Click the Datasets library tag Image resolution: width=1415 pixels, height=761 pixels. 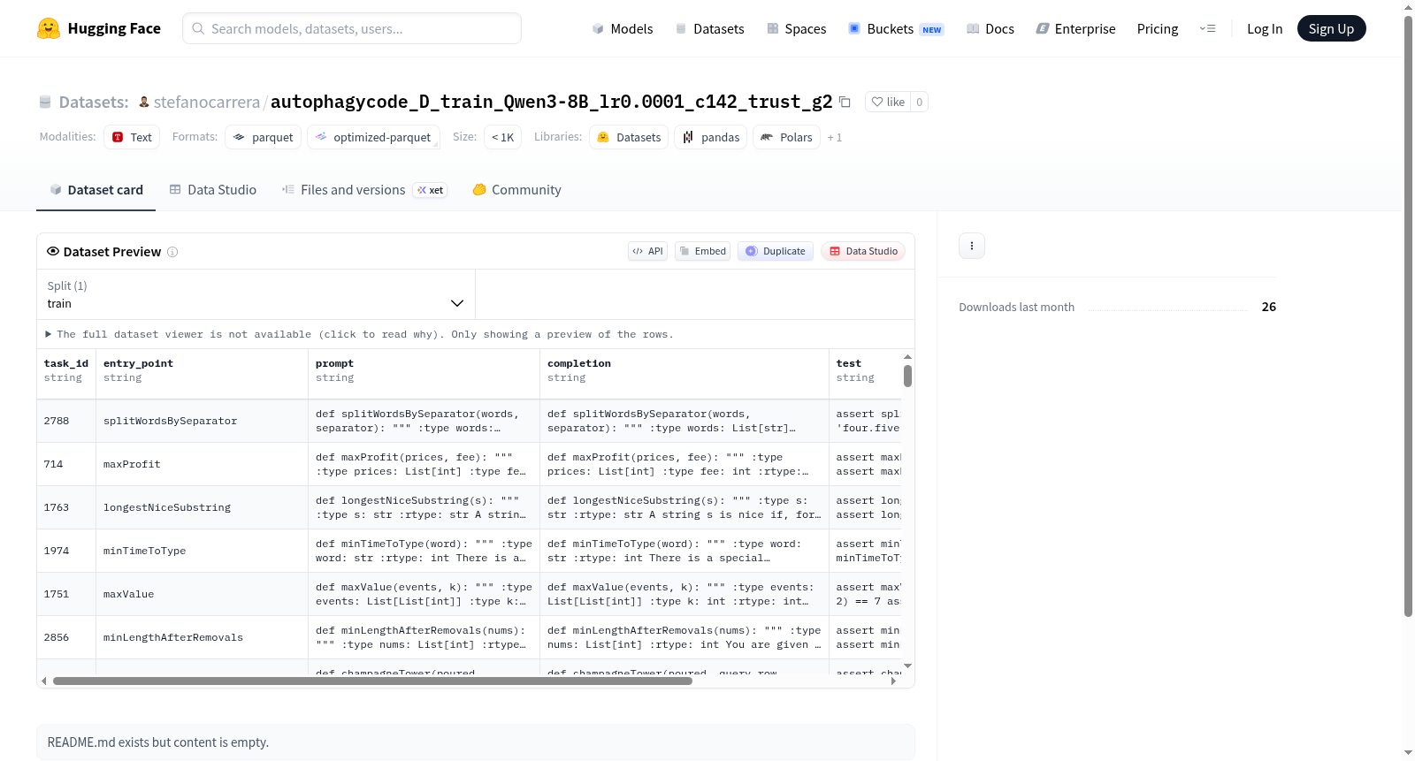point(629,137)
